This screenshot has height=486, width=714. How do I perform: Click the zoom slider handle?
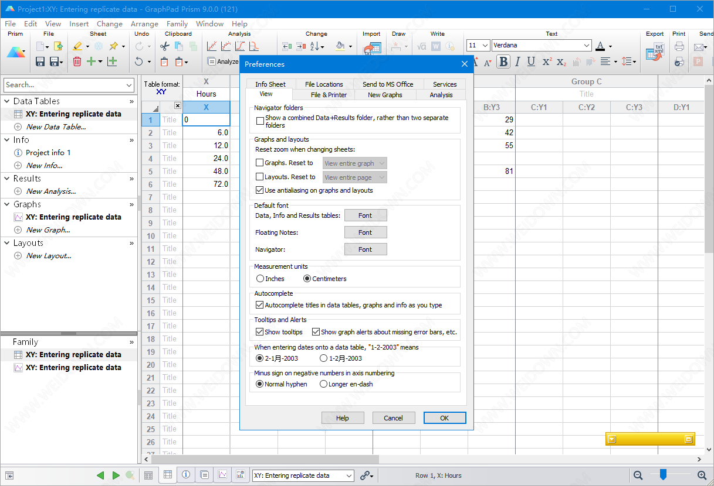[663, 474]
